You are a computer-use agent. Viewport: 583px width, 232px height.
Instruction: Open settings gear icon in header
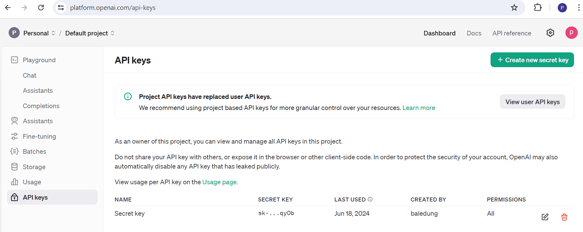[550, 33]
